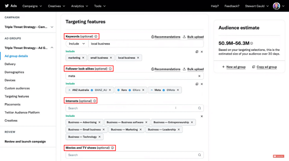Remove Business — Entrepreneurship interest
The image size is (289, 161).
[192, 122]
